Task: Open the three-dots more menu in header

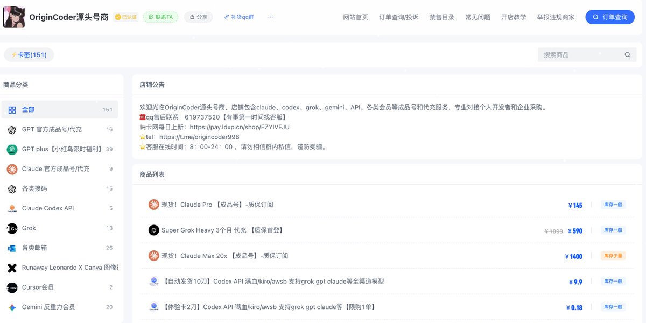Action: coord(270,17)
